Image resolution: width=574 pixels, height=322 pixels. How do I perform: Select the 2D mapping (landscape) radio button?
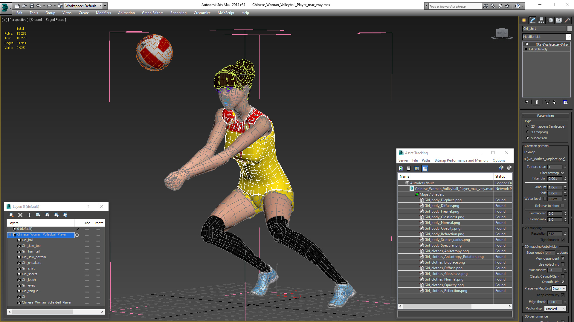[528, 126]
